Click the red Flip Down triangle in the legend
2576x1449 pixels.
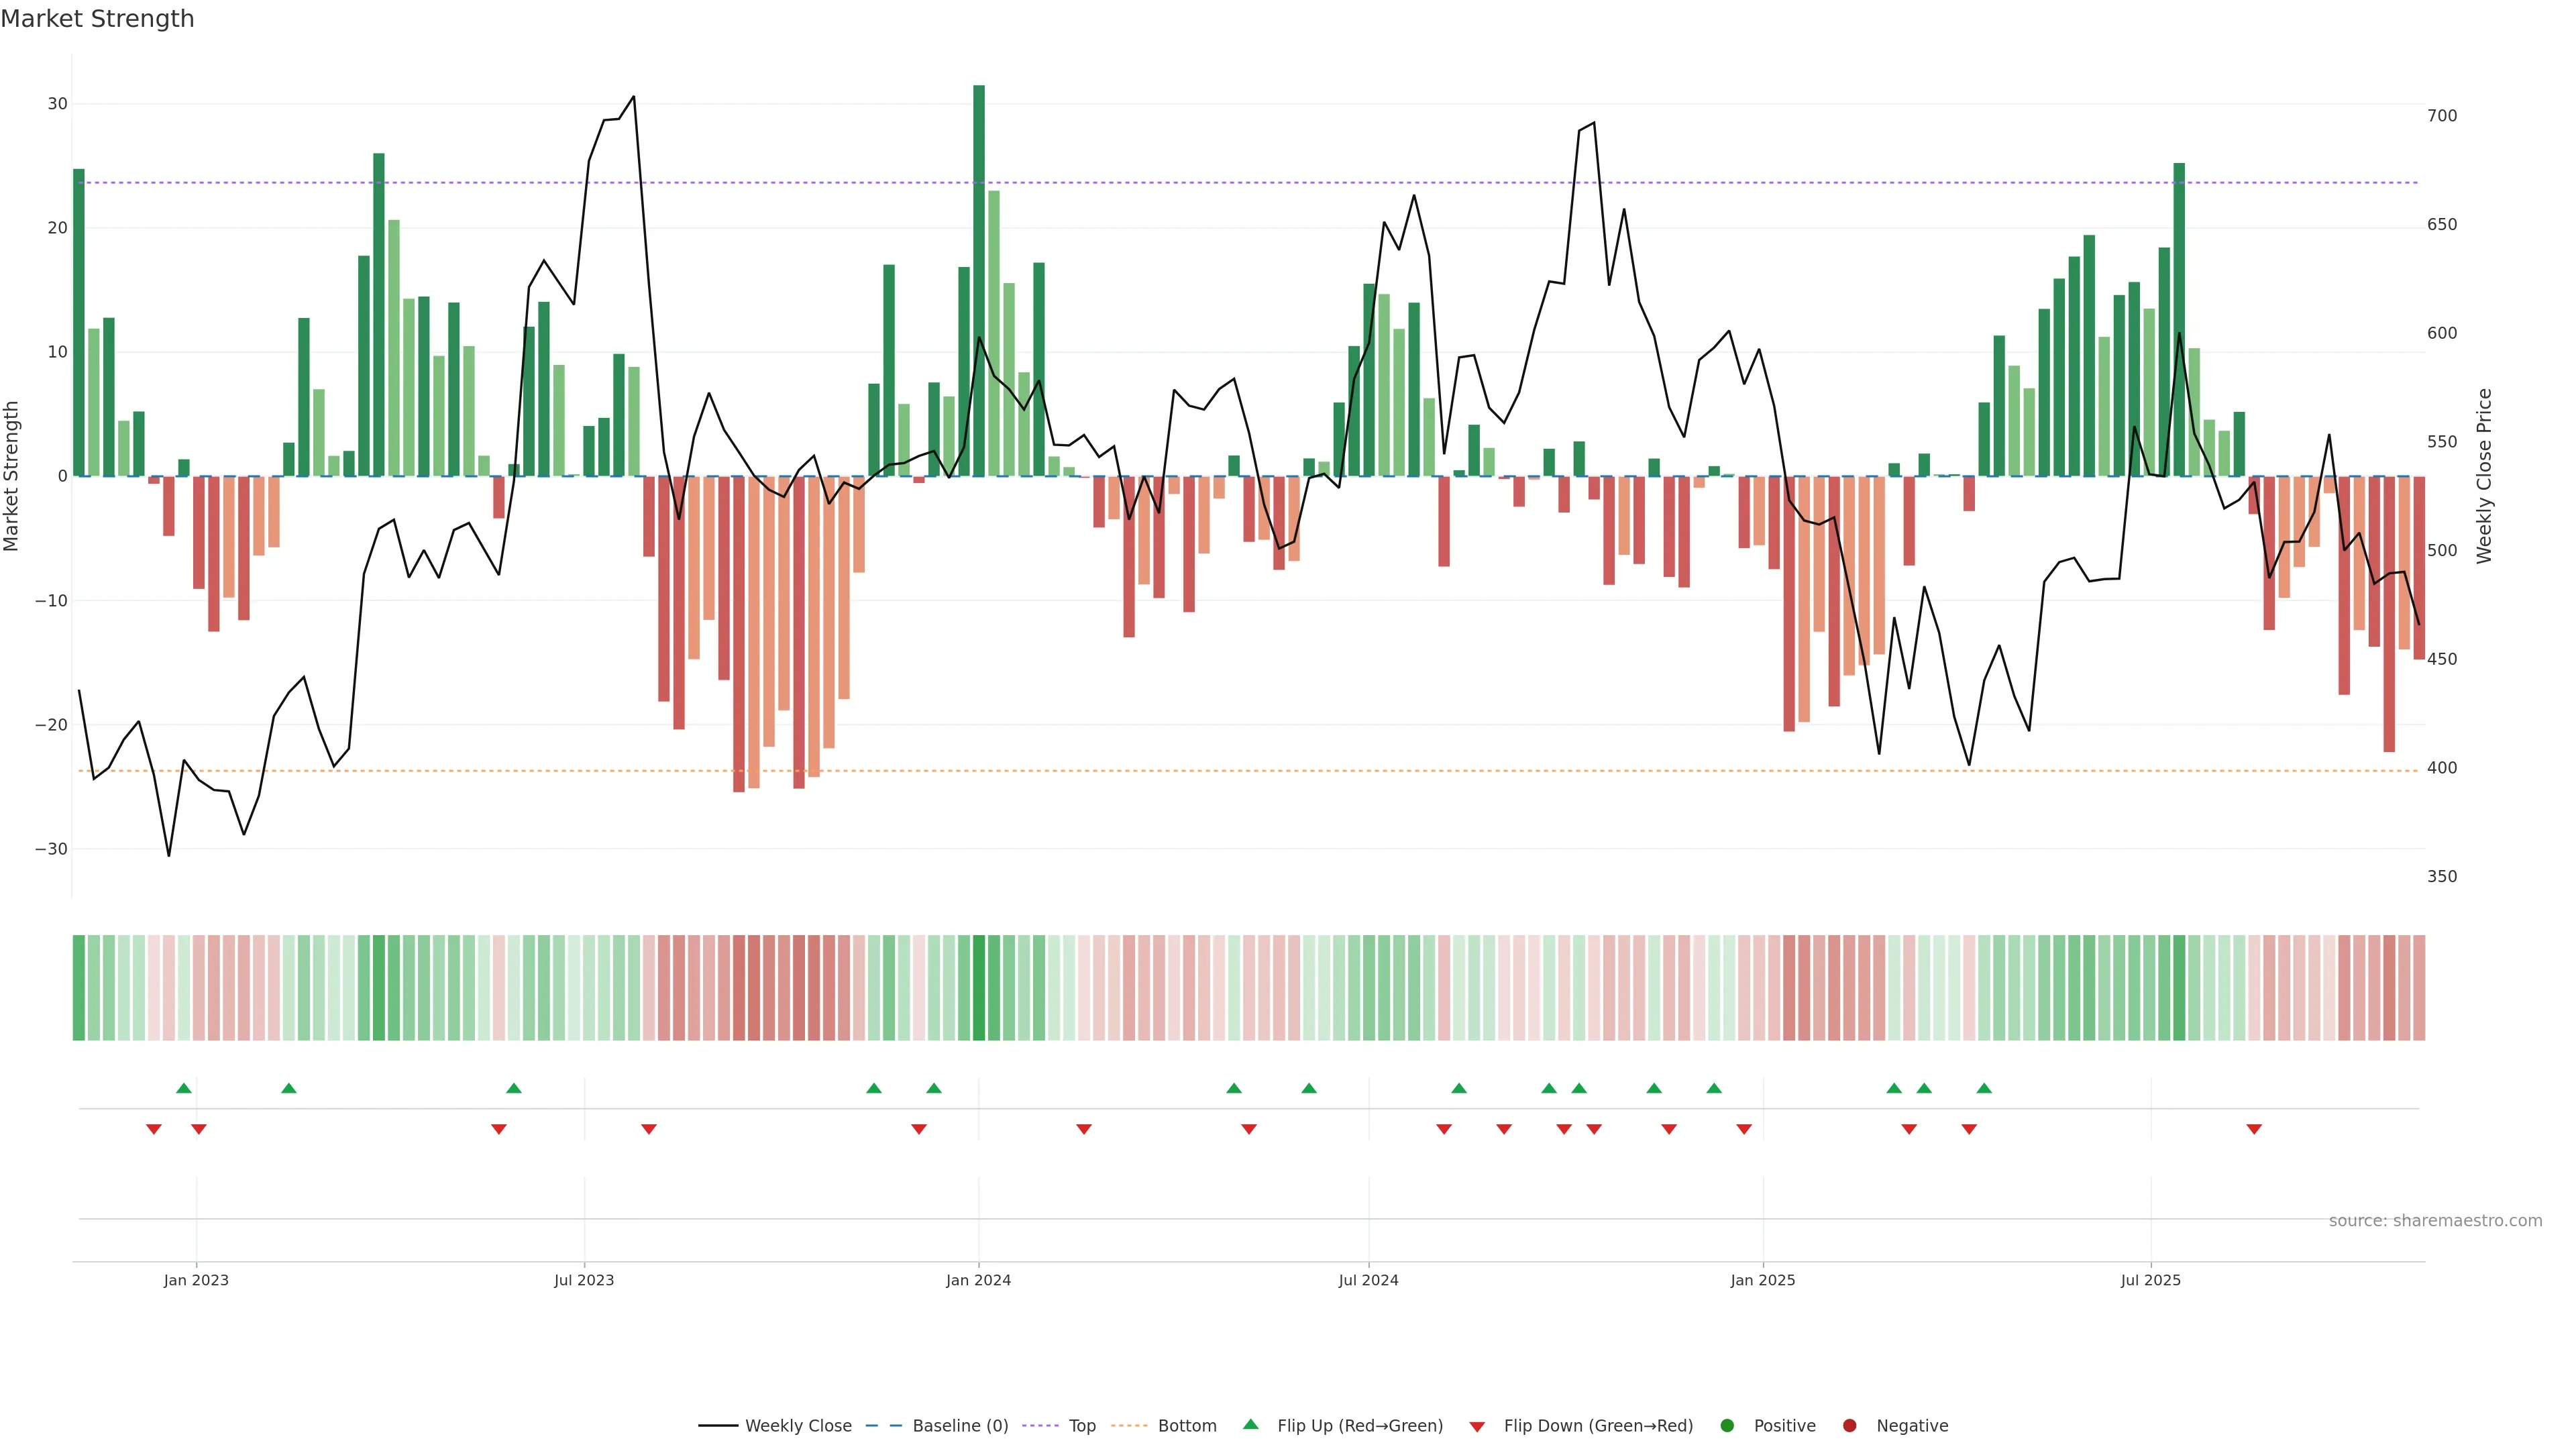[x=1477, y=1427]
